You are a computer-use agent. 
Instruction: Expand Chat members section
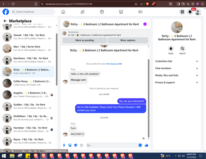coord(177,68)
